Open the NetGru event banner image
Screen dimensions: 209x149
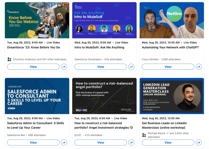pyautogui.click(x=172, y=20)
